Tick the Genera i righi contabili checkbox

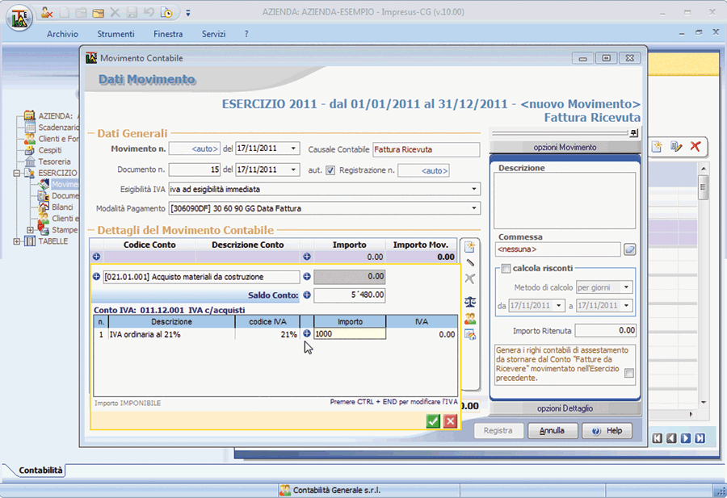(629, 373)
